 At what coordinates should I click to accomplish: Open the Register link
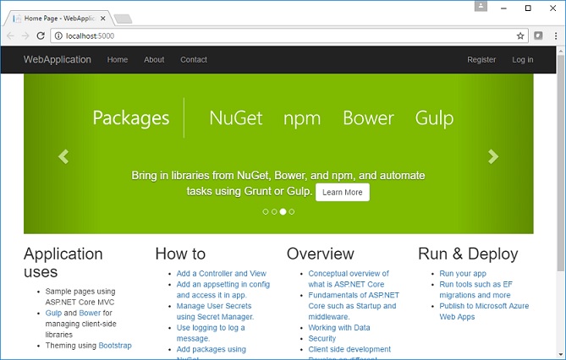coord(481,60)
